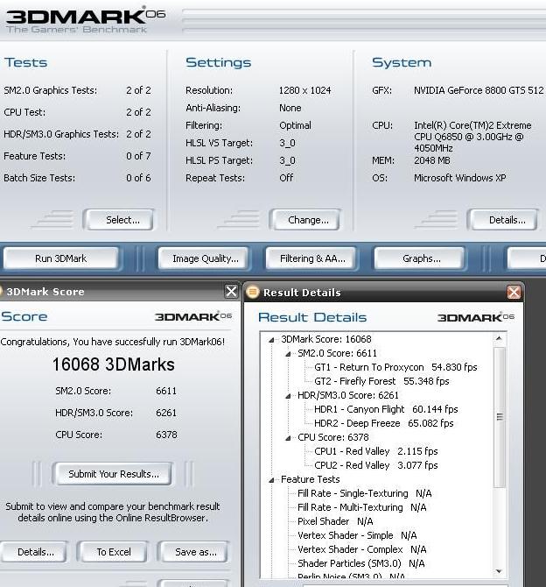Collapse the Feature Tests node

[x=272, y=480]
